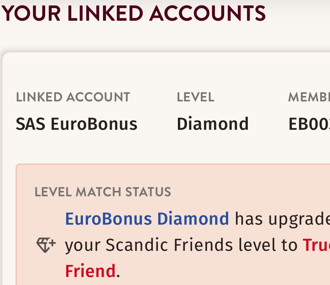Click the red word Friend on last line
The height and width of the screenshot is (285, 330).
(x=90, y=271)
